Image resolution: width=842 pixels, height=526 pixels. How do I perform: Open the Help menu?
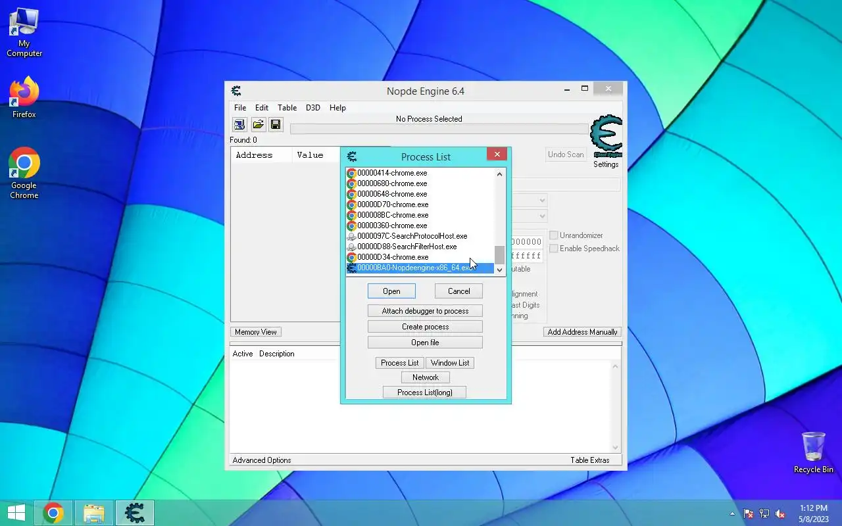pos(337,108)
